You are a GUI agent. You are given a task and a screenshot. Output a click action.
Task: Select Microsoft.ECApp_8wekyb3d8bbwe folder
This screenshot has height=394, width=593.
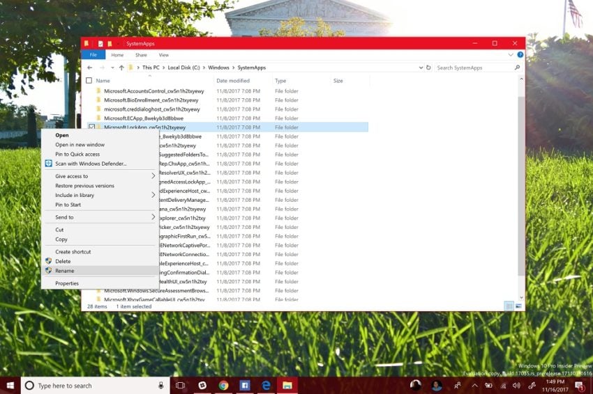click(x=143, y=118)
